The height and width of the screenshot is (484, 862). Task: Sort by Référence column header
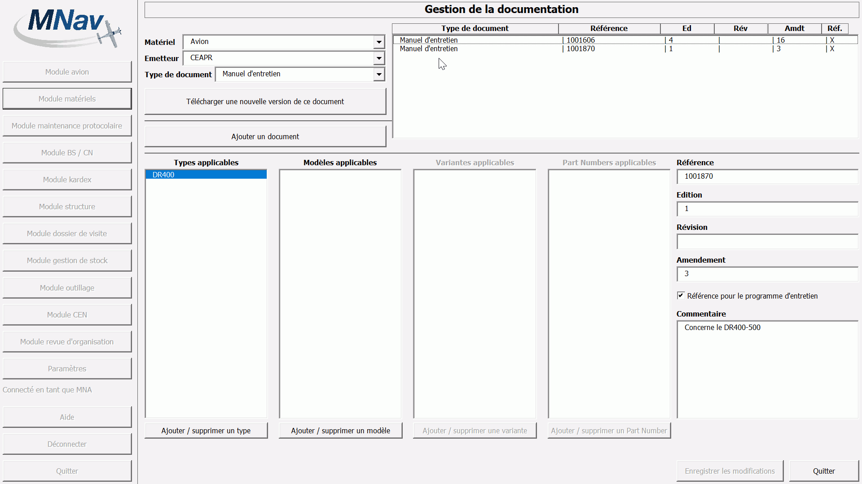click(609, 28)
